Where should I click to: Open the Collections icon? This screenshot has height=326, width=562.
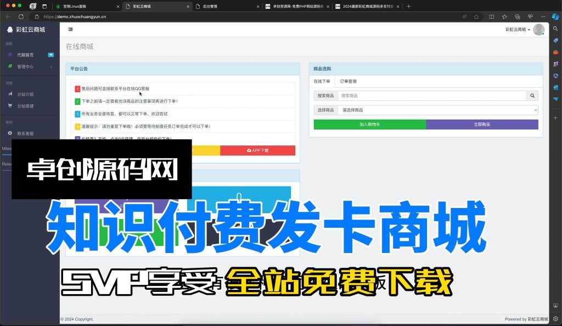tap(517, 16)
